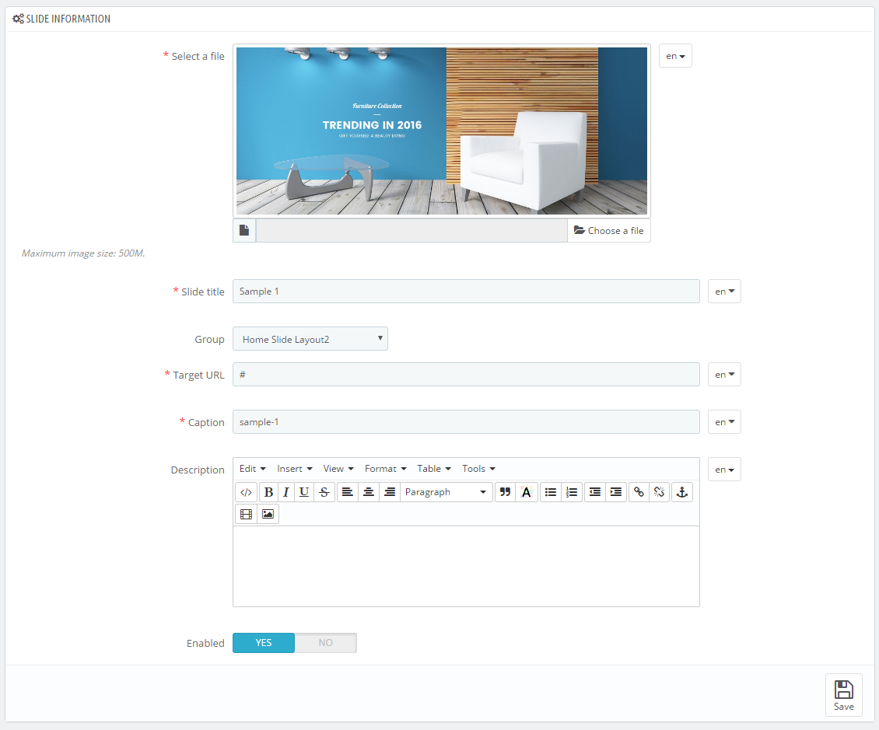879x730 pixels.
Task: Open the Format menu in the editor
Action: (385, 469)
